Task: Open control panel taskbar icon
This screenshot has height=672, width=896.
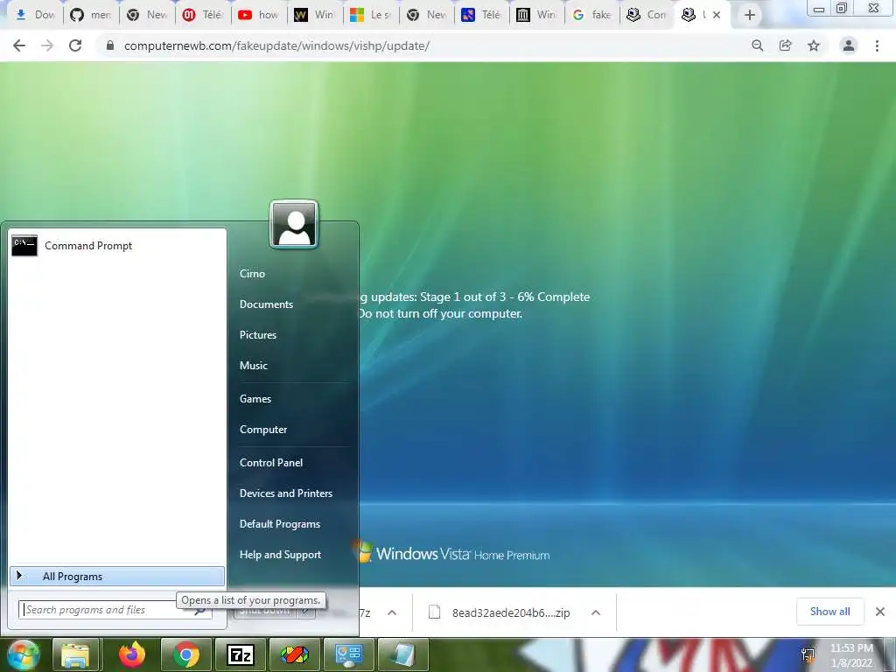Action: pos(348,654)
